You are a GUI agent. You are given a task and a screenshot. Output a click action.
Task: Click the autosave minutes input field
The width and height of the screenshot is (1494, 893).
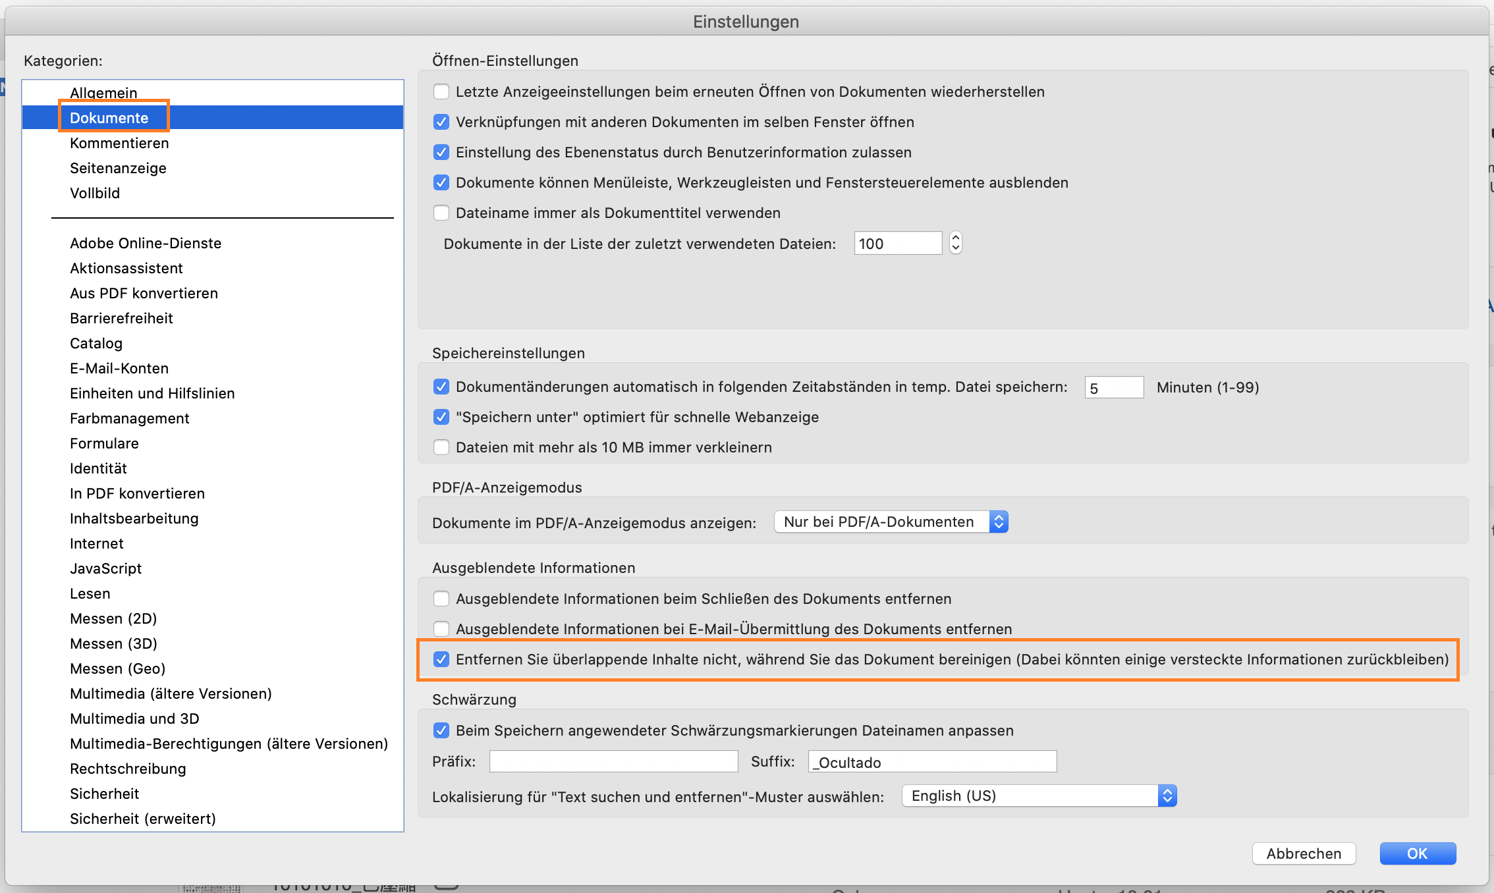(1114, 387)
